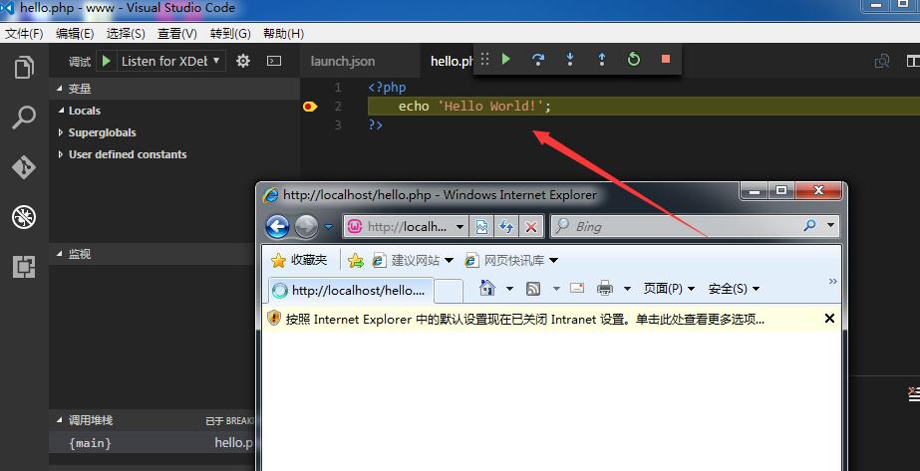This screenshot has height=471, width=920.
Task: Open IE address bar history dropdown
Action: click(x=460, y=226)
